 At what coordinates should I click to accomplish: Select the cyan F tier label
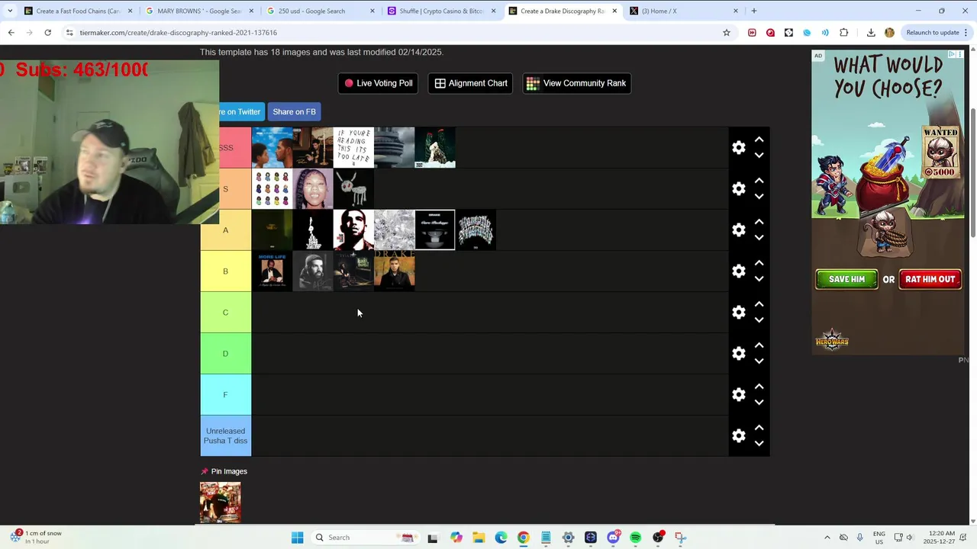coord(225,394)
